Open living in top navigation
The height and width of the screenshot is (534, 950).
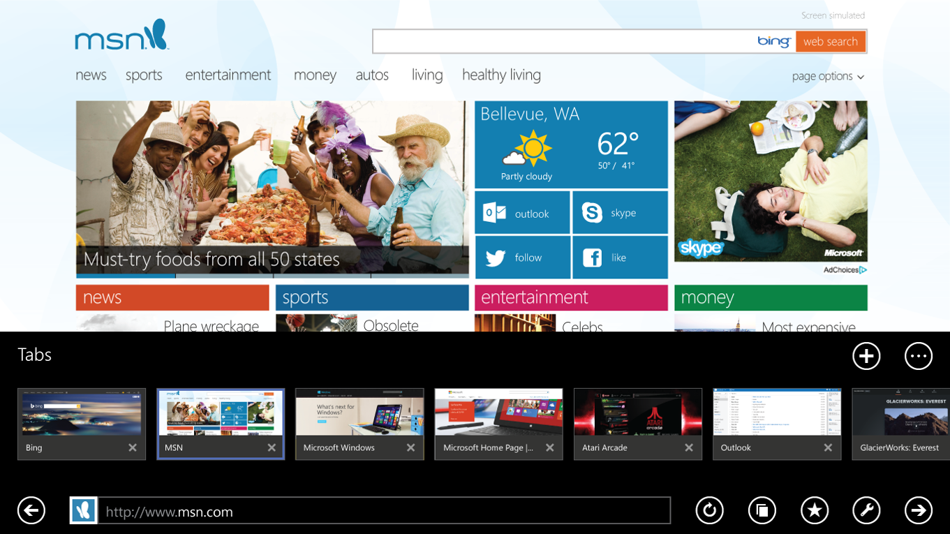coord(427,75)
